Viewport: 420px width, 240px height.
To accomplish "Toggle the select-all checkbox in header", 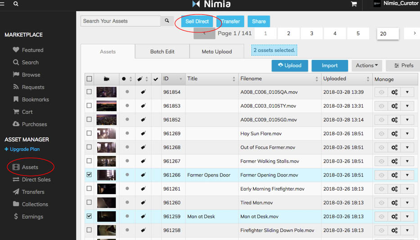I will click(x=89, y=79).
